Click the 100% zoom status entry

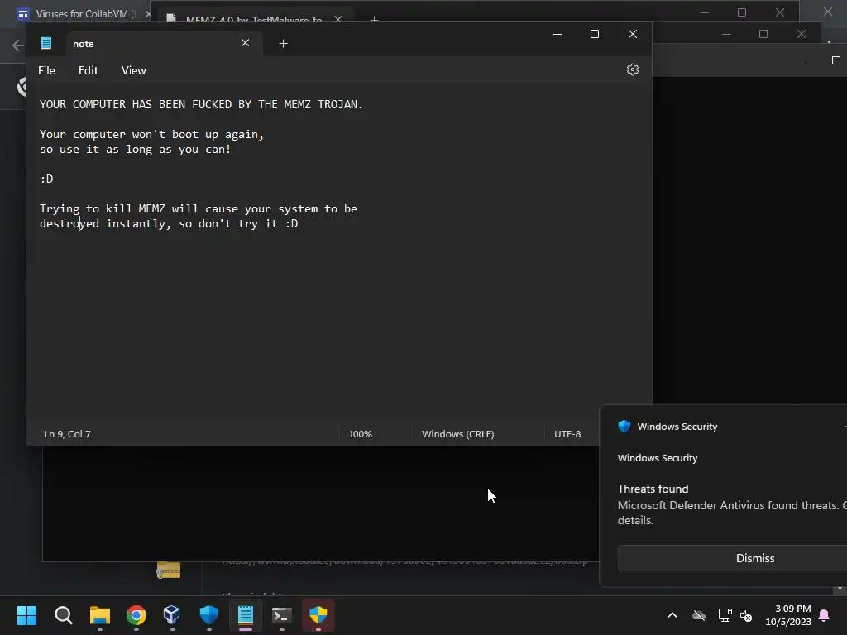click(361, 434)
